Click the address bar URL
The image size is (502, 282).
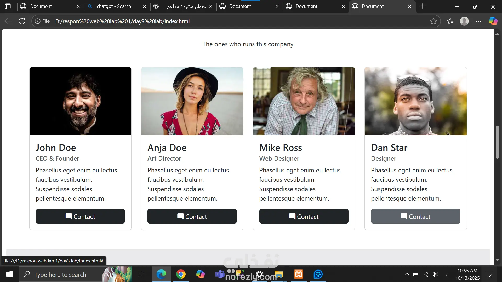coord(122,21)
